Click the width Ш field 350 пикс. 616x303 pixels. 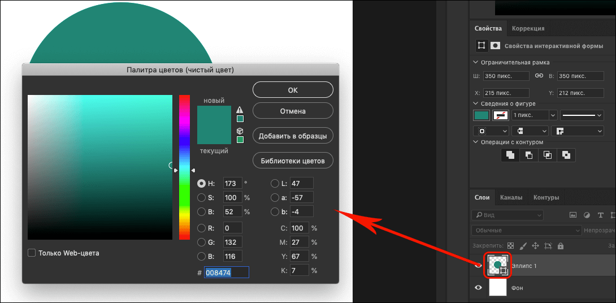506,76
